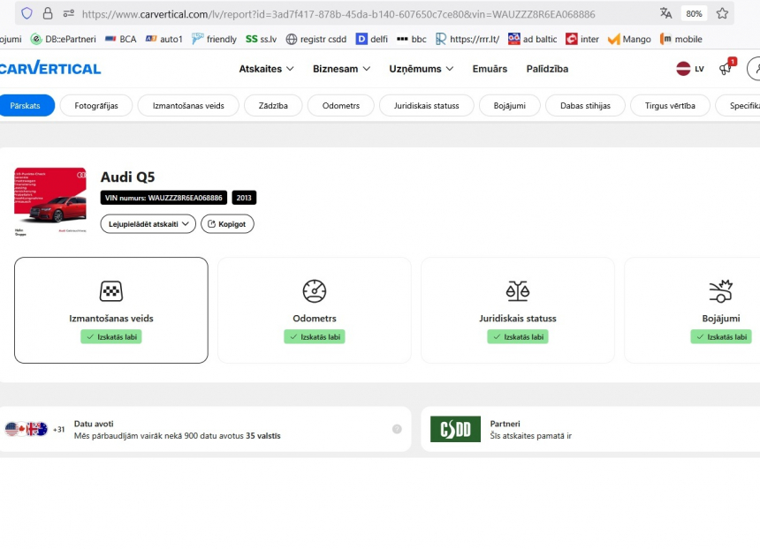Select the Izmantošanas veids tab
Viewport: 760px width, 549px height.
tap(188, 106)
